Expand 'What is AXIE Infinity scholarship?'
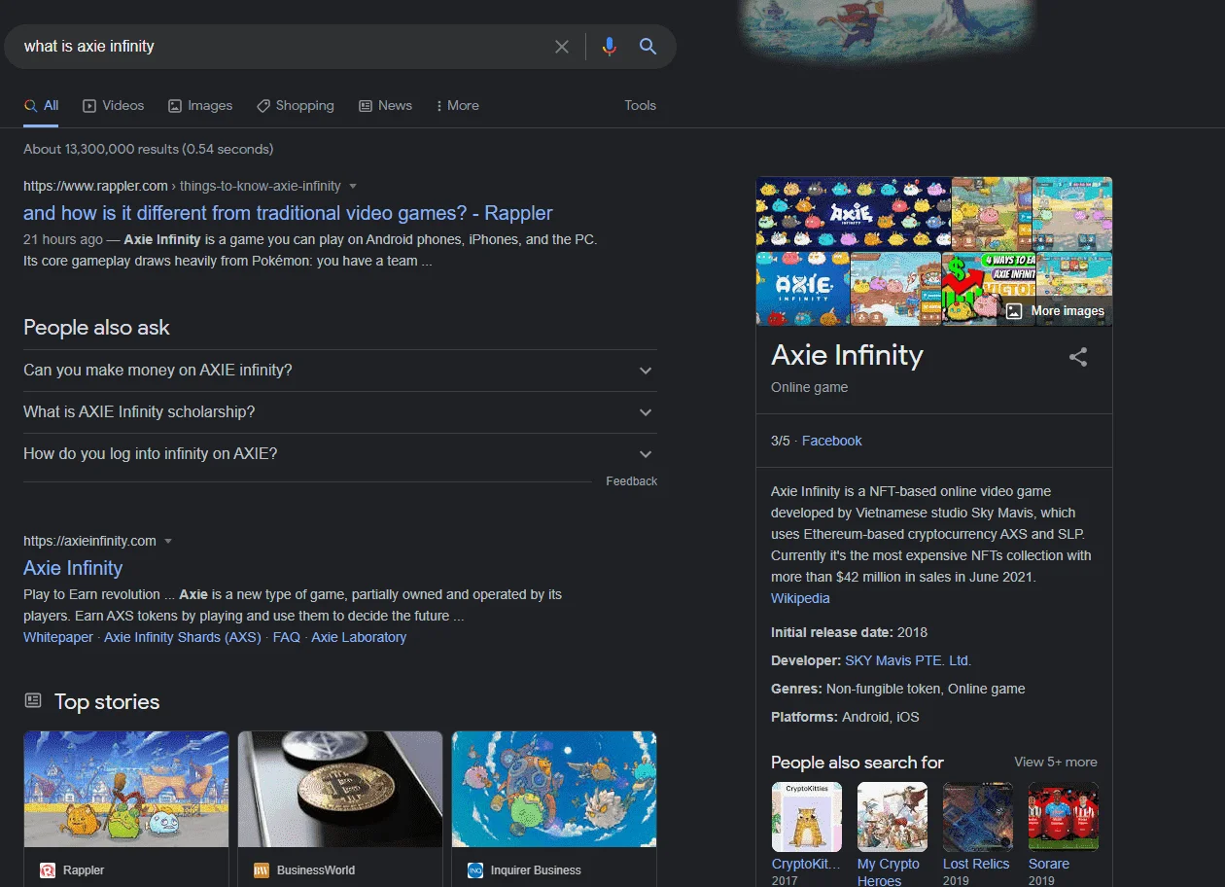Screen dimensions: 1225x887 pyautogui.click(x=340, y=412)
